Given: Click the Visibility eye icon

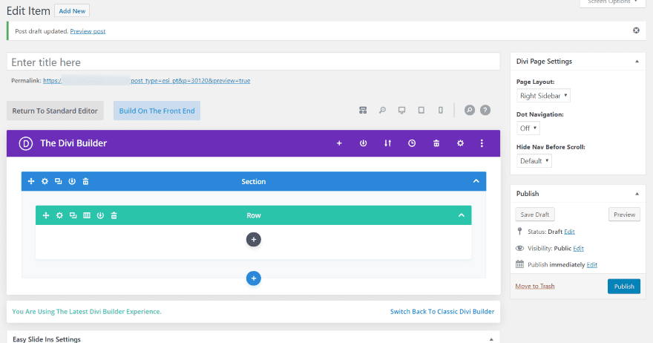Looking at the screenshot, I should click(519, 249).
